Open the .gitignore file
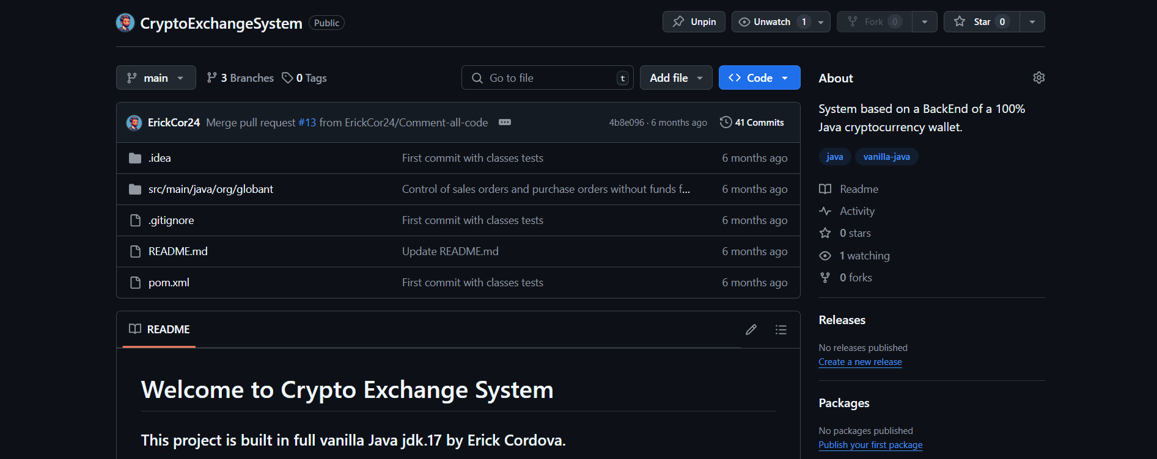 click(x=171, y=220)
